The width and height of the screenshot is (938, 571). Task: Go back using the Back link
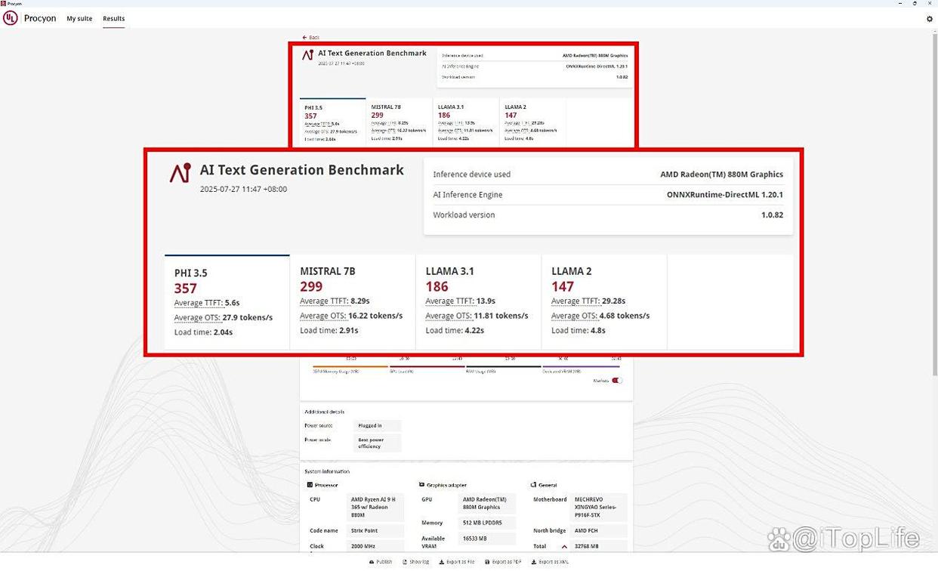[311, 37]
